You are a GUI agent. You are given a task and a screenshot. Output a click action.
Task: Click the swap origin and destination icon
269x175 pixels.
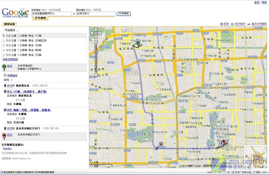(74, 14)
